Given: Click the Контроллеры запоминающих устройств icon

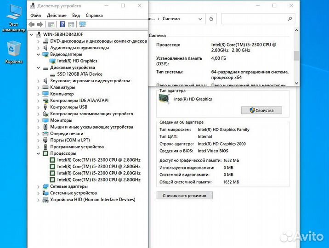Looking at the screenshot, I should [x=45, y=113].
